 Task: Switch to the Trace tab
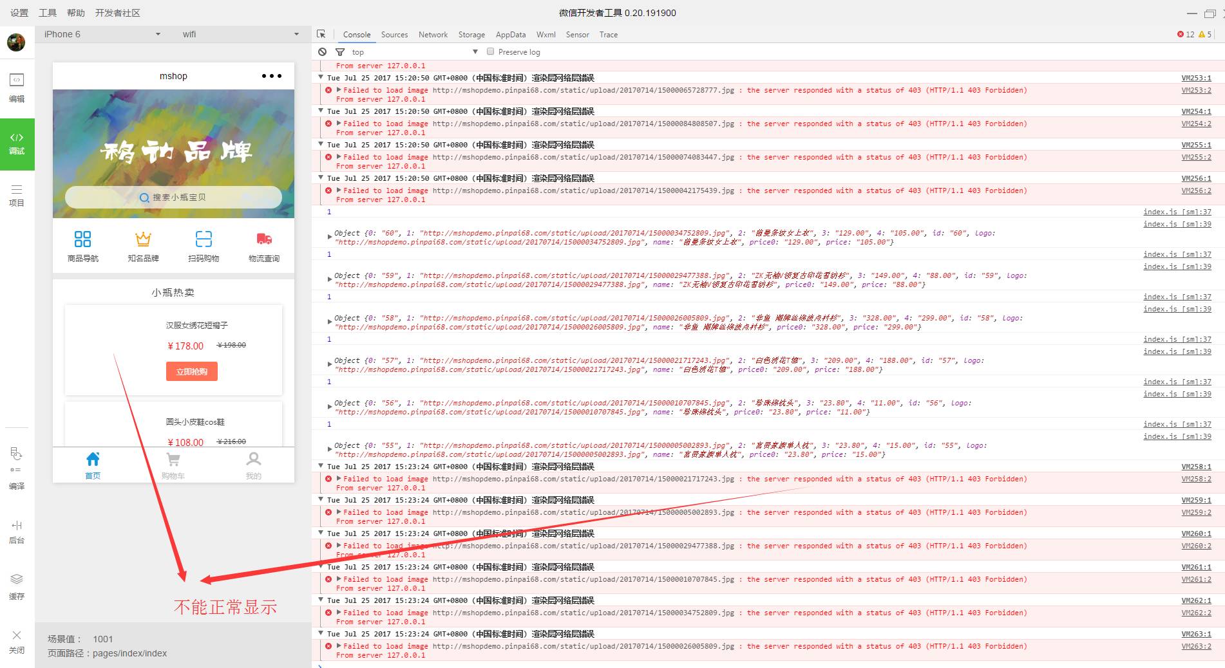coord(609,35)
